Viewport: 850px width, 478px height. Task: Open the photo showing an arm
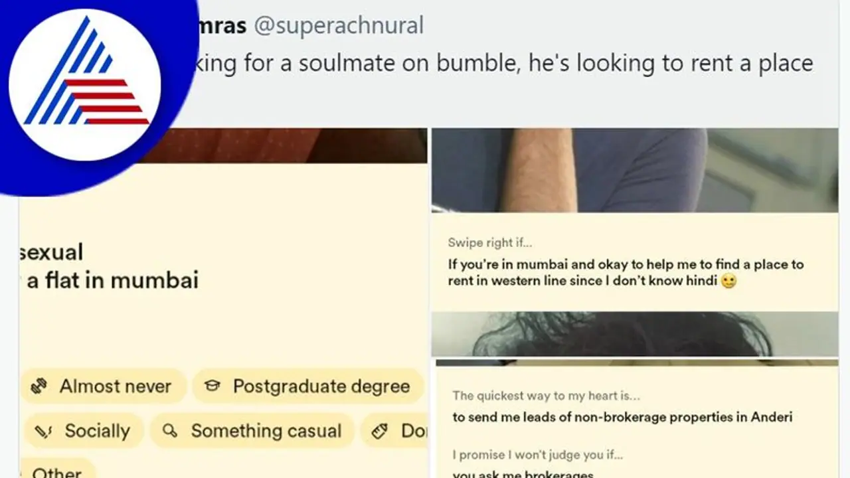[x=634, y=170]
